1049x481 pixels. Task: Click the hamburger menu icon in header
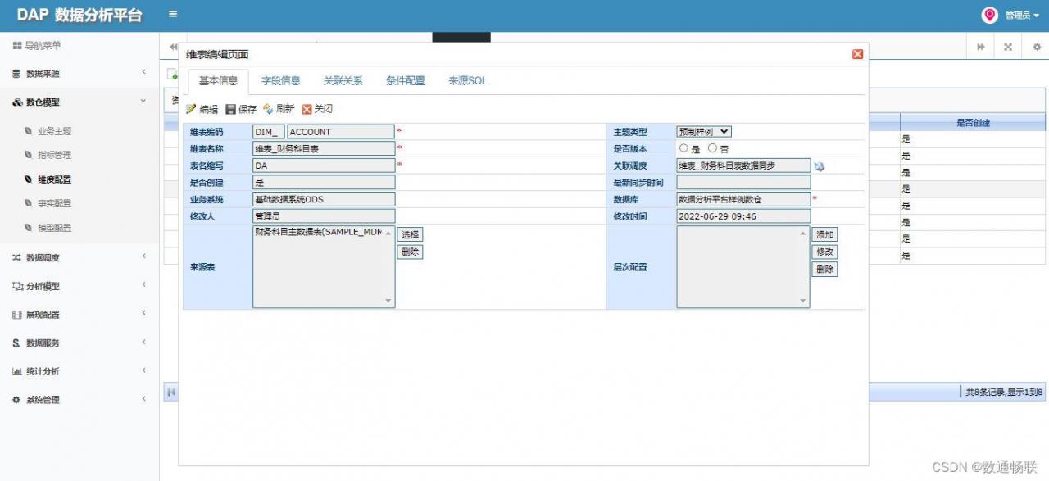click(173, 14)
